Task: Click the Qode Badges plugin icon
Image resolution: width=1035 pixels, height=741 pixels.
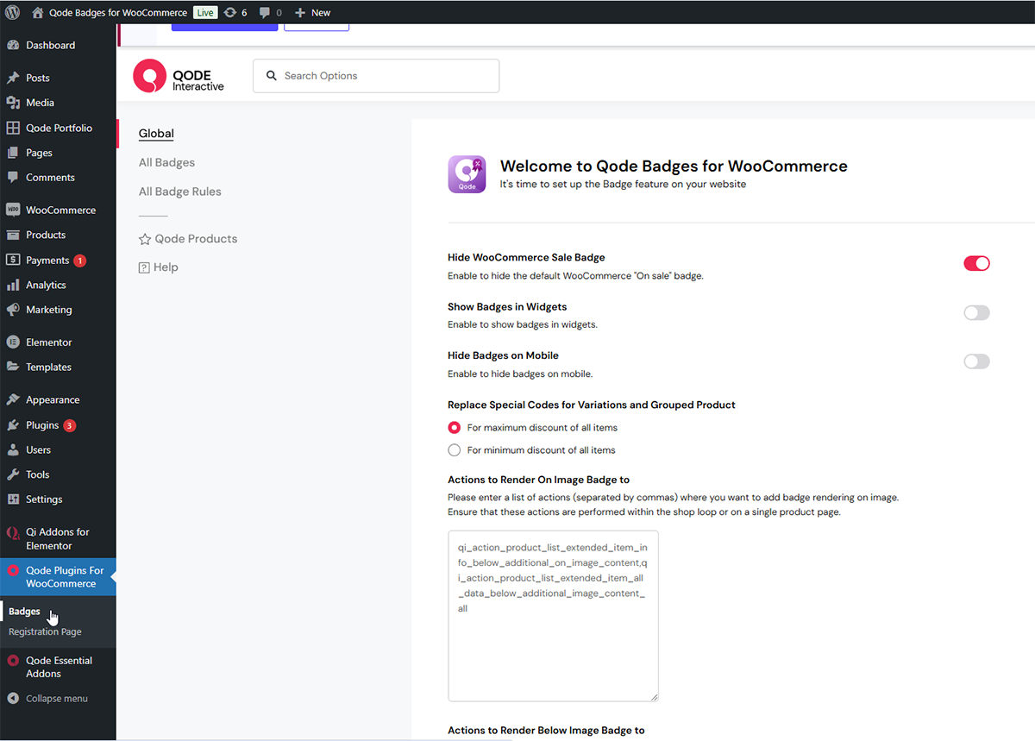Action: [467, 174]
